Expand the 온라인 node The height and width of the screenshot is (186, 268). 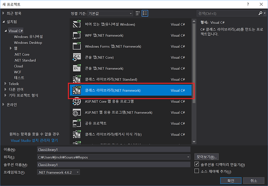click(3, 104)
